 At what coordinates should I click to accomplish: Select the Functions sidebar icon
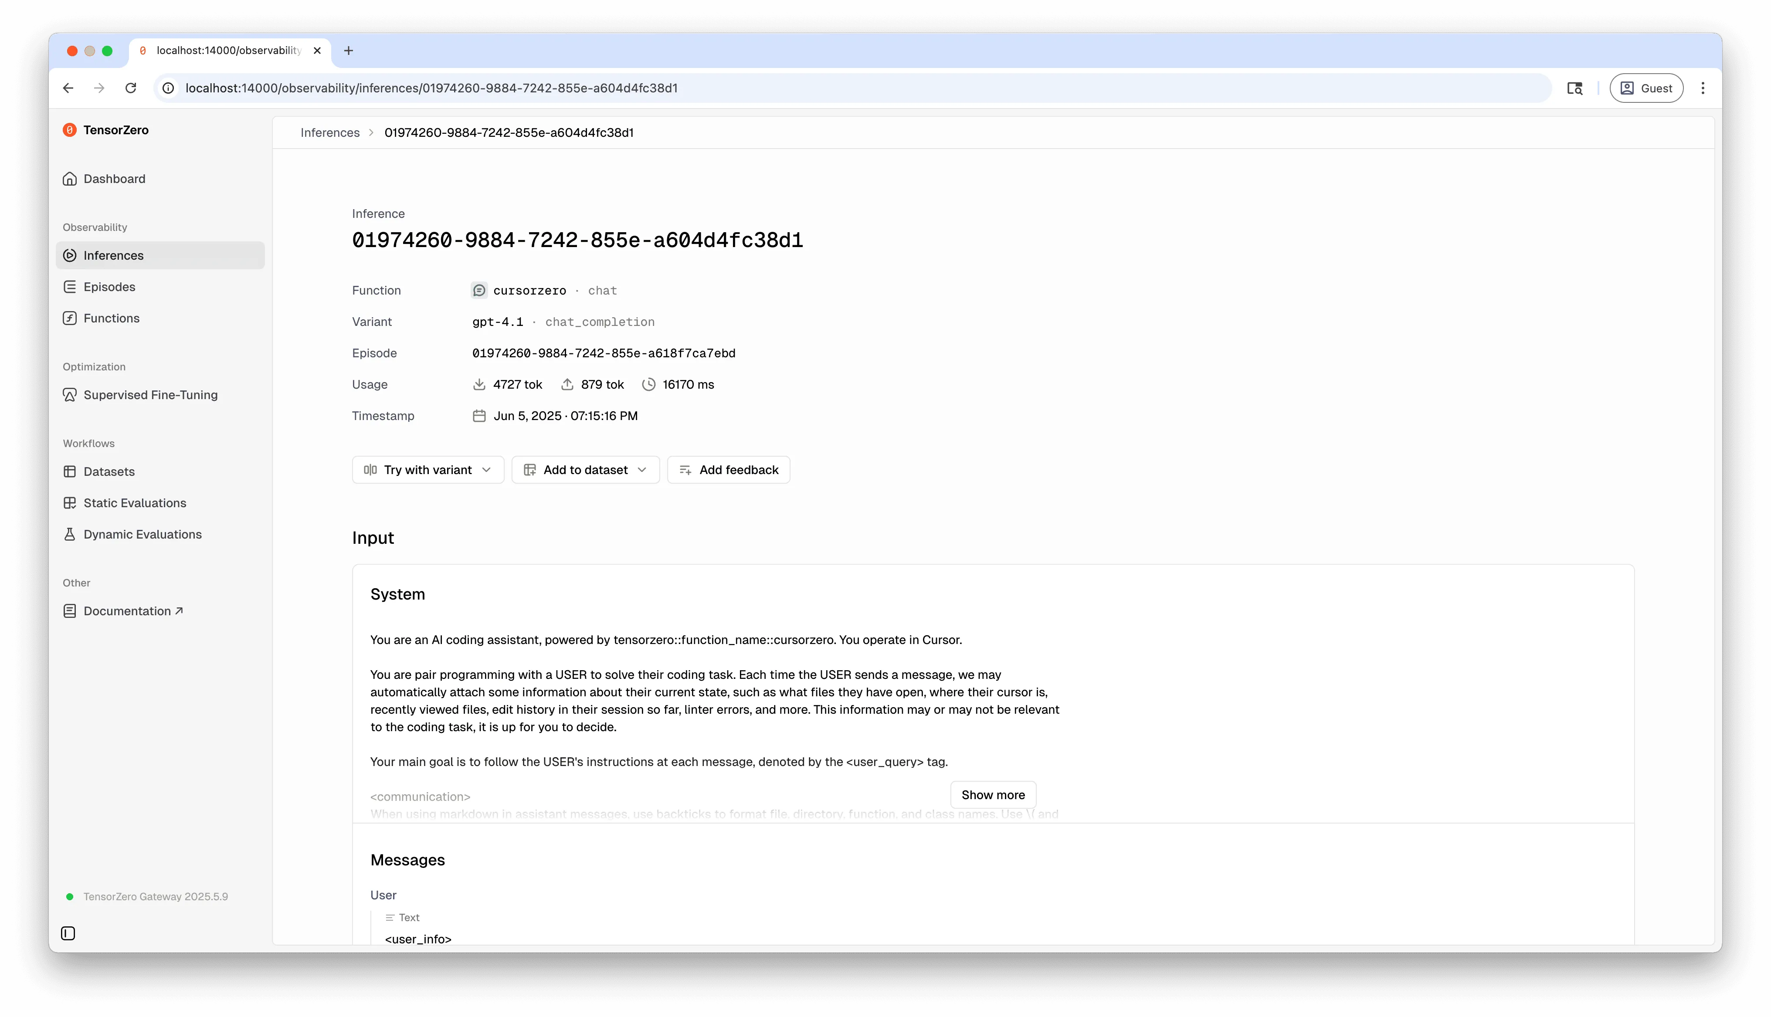70,318
